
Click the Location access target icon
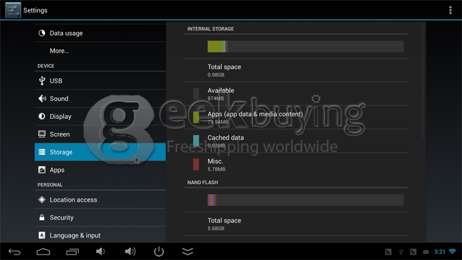pyautogui.click(x=42, y=200)
